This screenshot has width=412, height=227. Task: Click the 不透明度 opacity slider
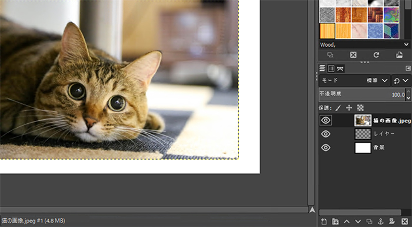[363, 94]
